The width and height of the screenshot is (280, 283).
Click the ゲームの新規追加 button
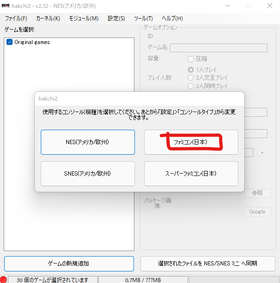point(69,264)
